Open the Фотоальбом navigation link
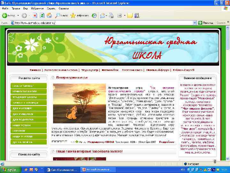230x173 pixels. pos(110,70)
